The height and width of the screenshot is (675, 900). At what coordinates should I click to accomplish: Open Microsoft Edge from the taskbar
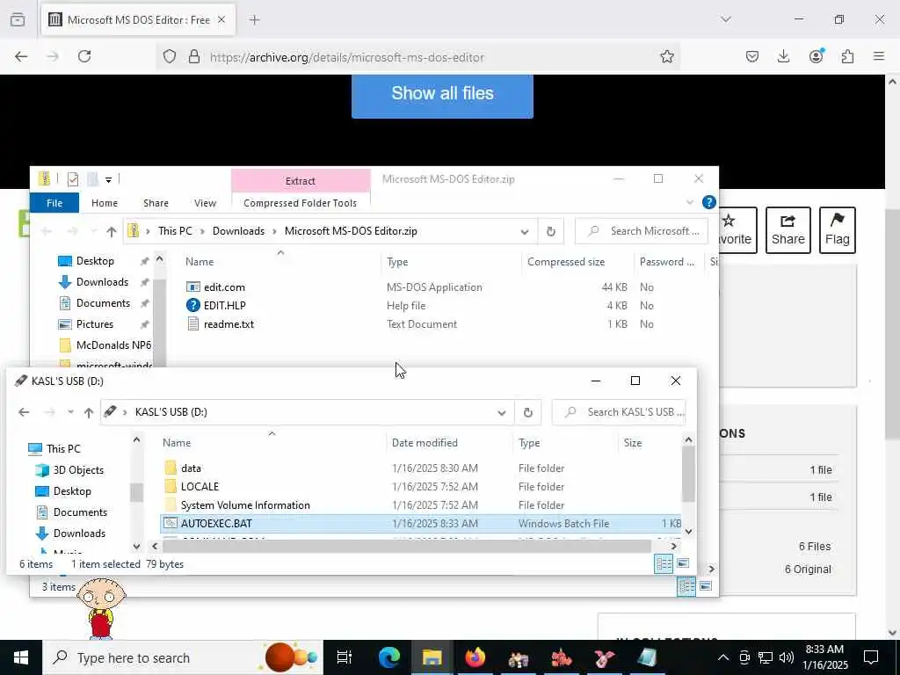[388, 657]
